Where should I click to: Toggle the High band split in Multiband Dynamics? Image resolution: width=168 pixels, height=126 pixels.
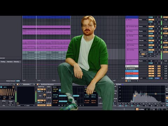pyautogui.click(x=40, y=89)
